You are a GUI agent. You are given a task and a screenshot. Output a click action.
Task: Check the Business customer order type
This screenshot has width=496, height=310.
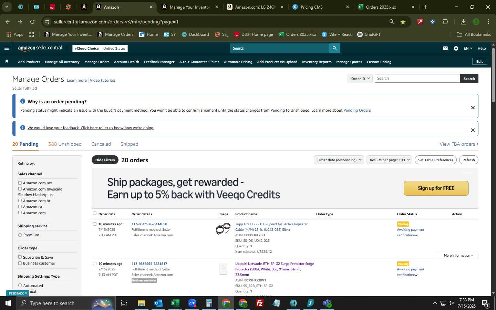click(x=20, y=263)
